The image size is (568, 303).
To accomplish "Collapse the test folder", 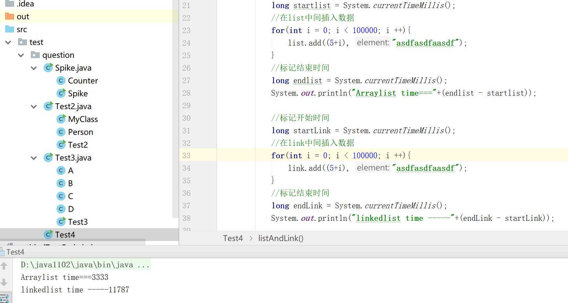I will pyautogui.click(x=8, y=42).
